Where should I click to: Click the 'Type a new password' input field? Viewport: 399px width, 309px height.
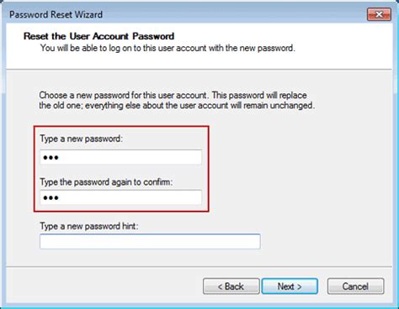click(x=120, y=157)
